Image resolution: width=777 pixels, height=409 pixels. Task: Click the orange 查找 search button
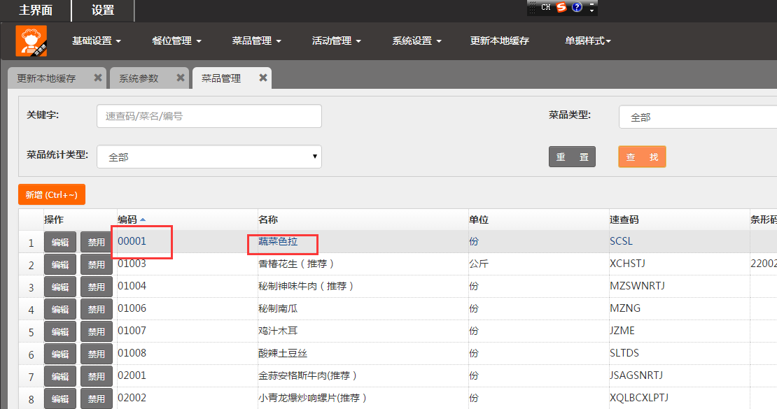[642, 157]
